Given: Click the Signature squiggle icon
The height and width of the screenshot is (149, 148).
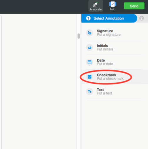Looking at the screenshot, I should 90,33.
